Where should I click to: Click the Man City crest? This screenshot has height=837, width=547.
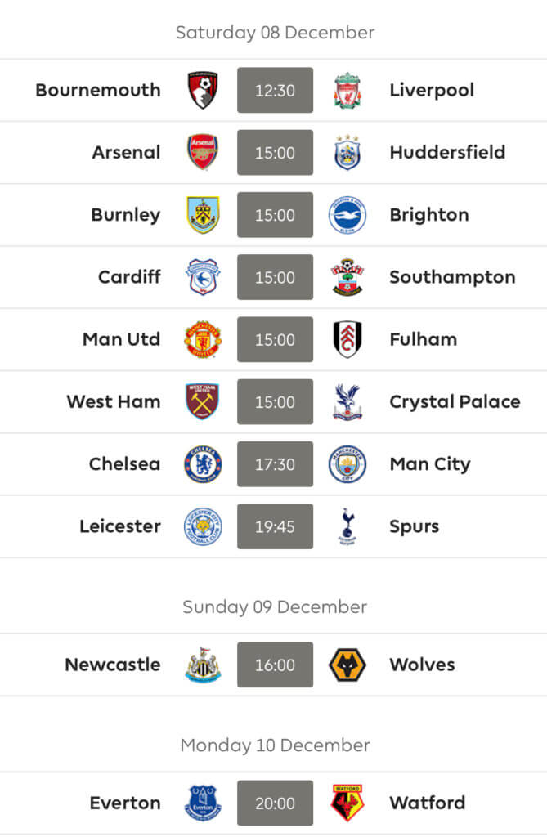click(347, 464)
